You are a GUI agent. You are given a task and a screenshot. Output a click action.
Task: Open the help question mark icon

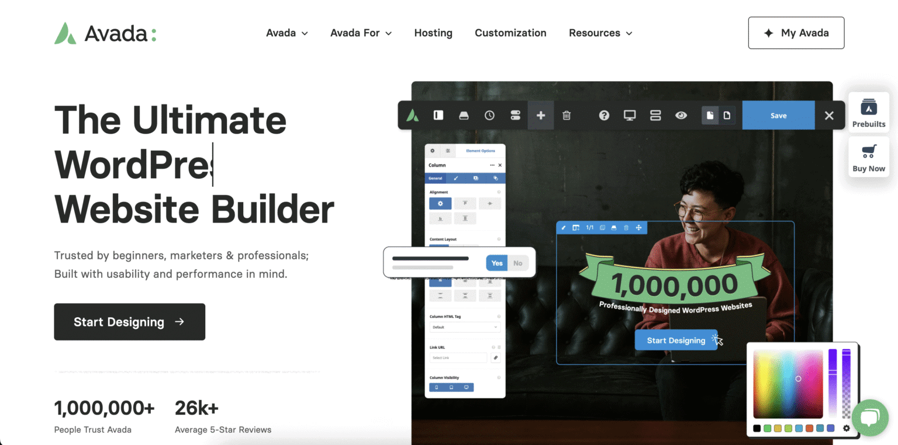(604, 115)
